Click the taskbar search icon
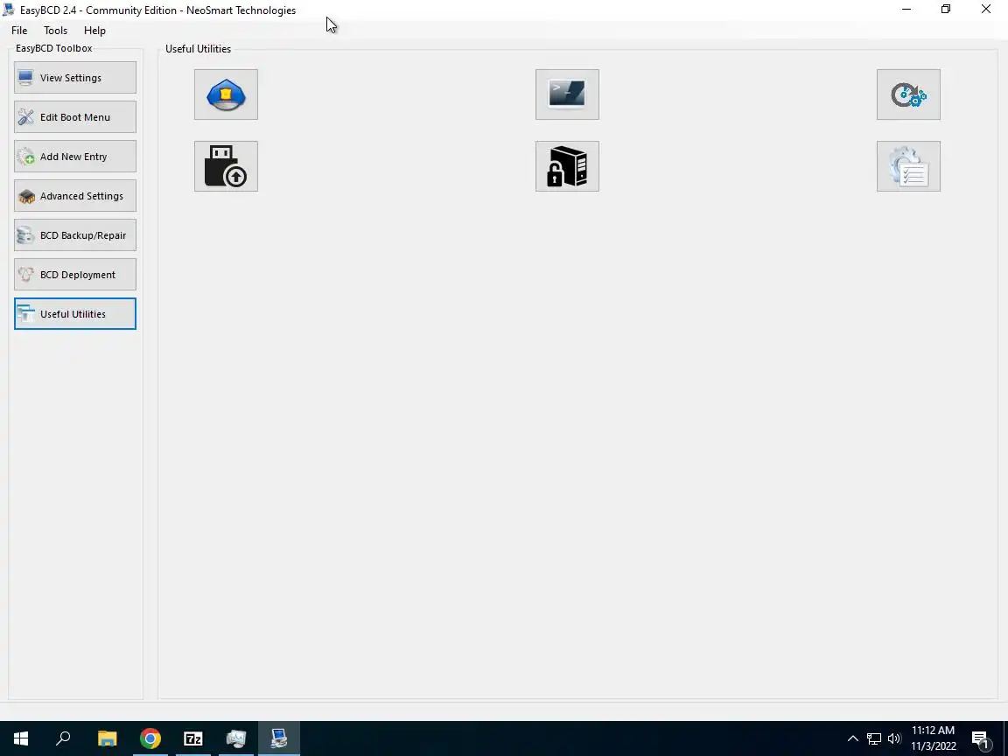 point(63,738)
